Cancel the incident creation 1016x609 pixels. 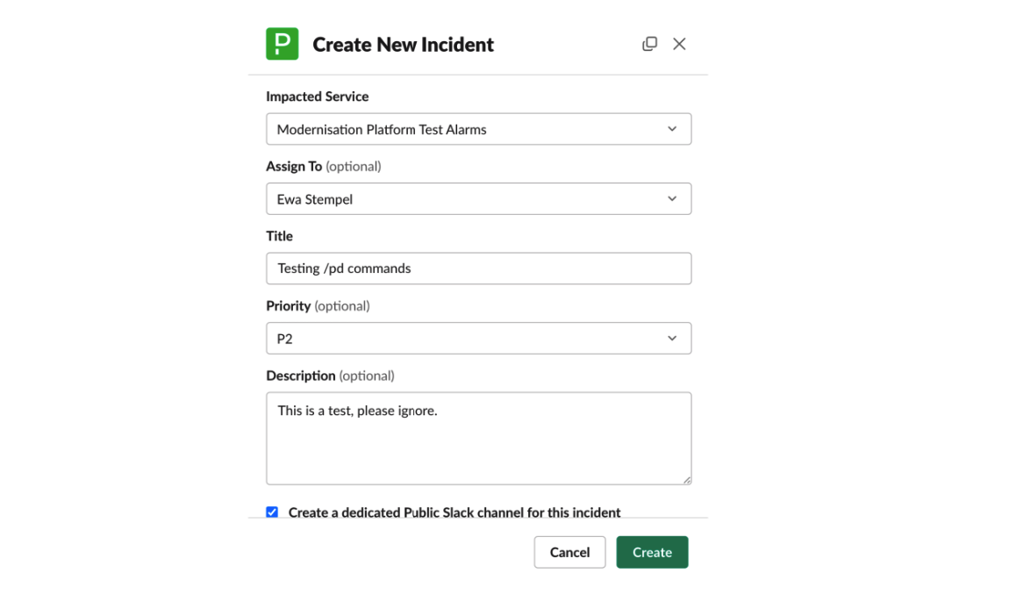tap(569, 552)
